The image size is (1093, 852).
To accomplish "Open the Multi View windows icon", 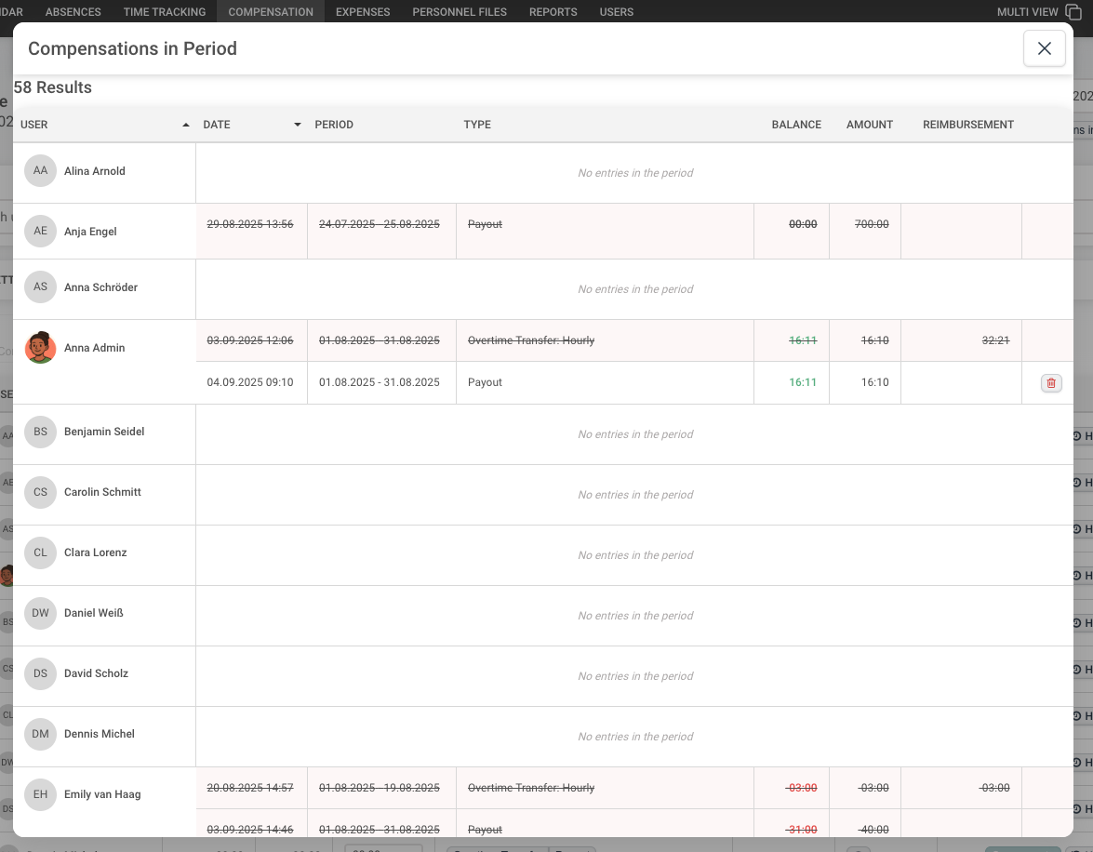I will tap(1074, 12).
